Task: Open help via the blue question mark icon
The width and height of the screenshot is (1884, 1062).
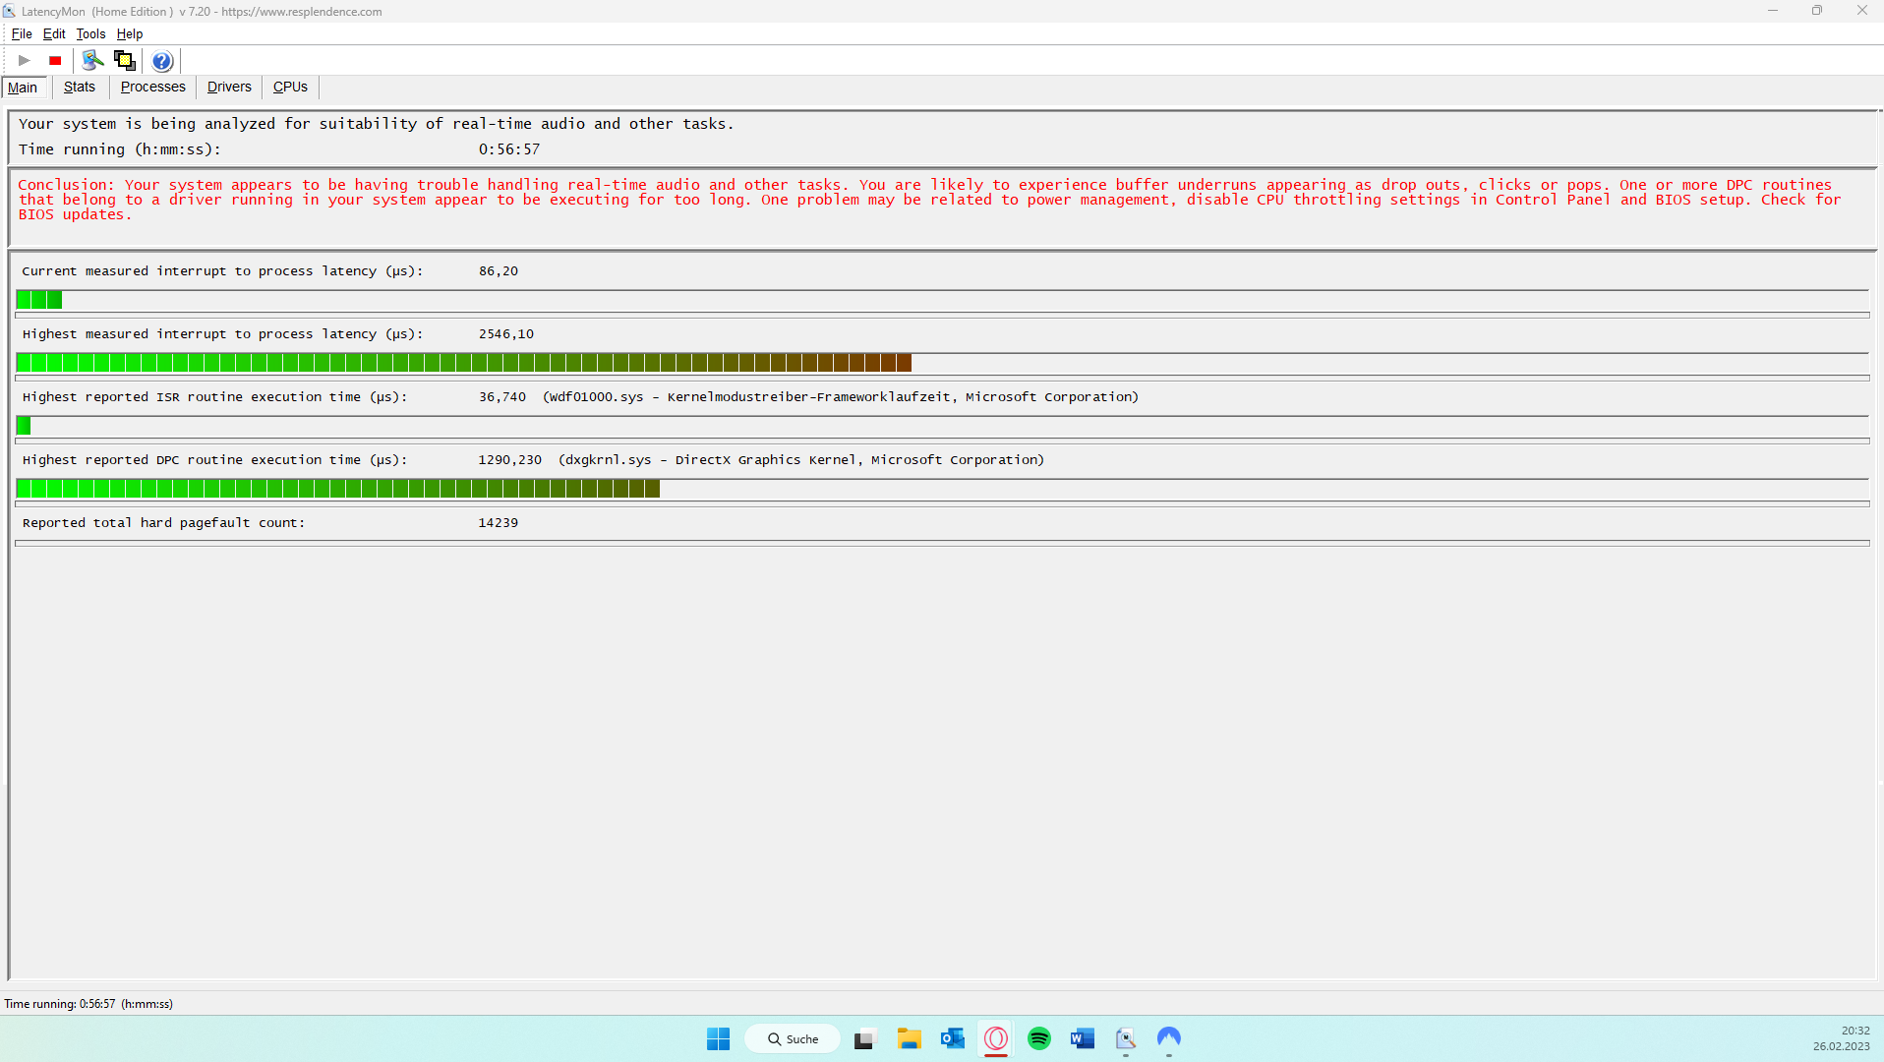Action: tap(162, 61)
